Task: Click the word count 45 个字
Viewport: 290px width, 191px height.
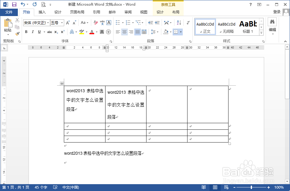Action: click(41, 187)
